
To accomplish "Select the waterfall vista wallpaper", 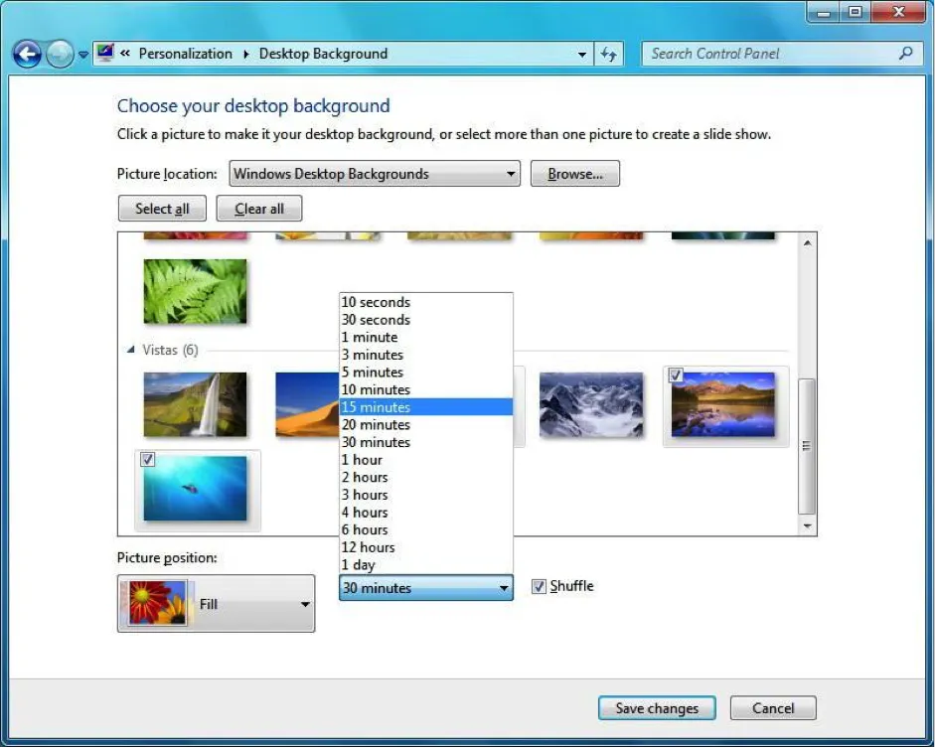I will tap(195, 404).
